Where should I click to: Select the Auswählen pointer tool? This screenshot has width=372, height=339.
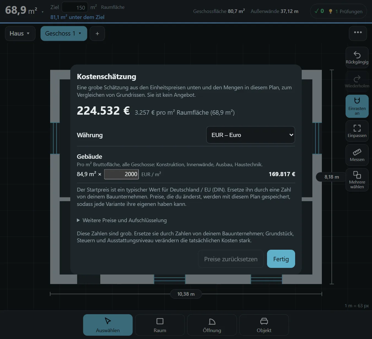pyautogui.click(x=108, y=325)
